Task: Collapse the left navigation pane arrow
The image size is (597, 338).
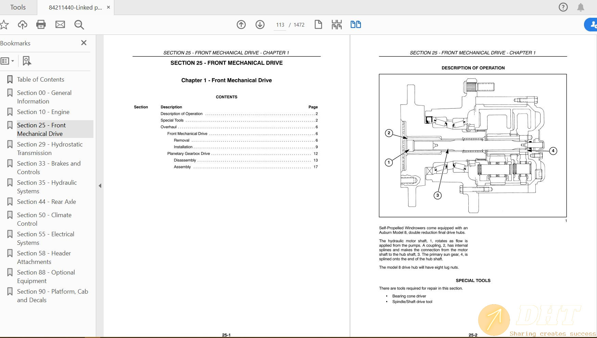Action: tap(100, 186)
